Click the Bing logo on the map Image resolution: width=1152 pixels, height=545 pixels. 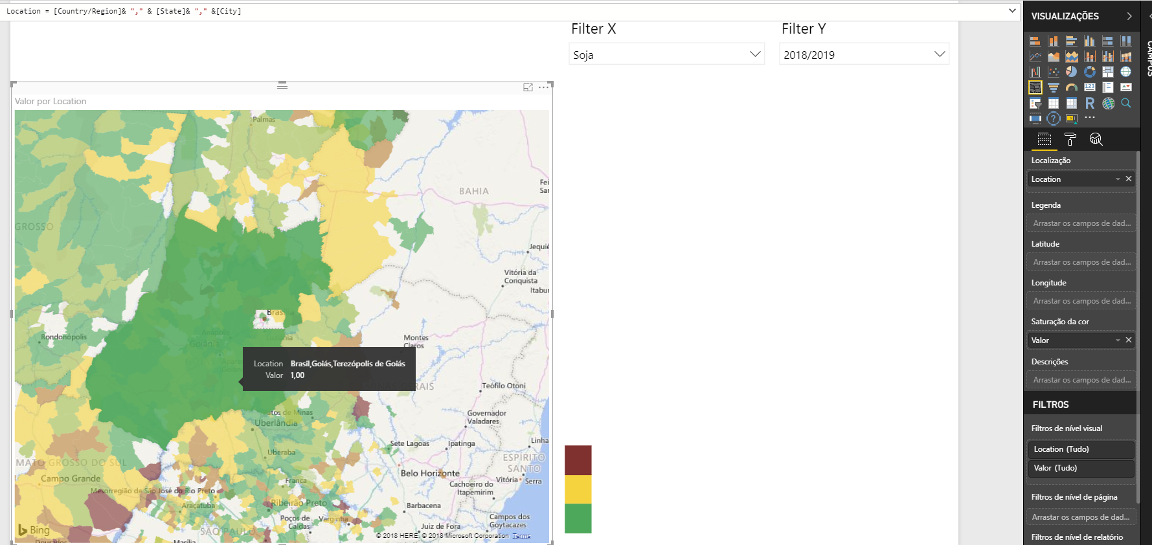click(x=34, y=530)
